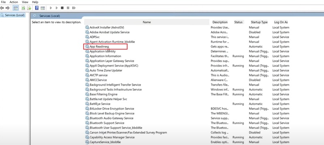
Task: Sort by the Status column header
Action: coord(238,22)
